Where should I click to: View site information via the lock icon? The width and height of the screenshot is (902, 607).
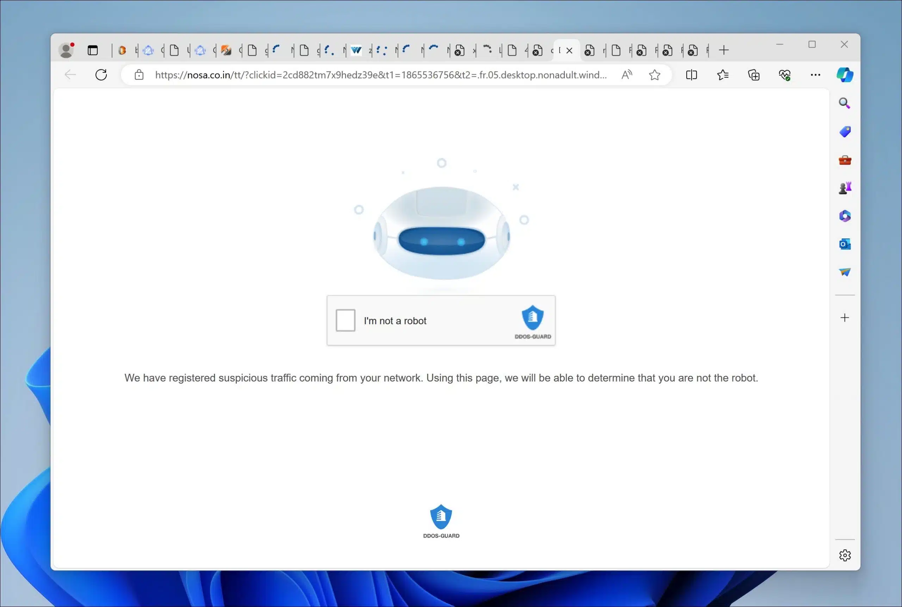(139, 75)
